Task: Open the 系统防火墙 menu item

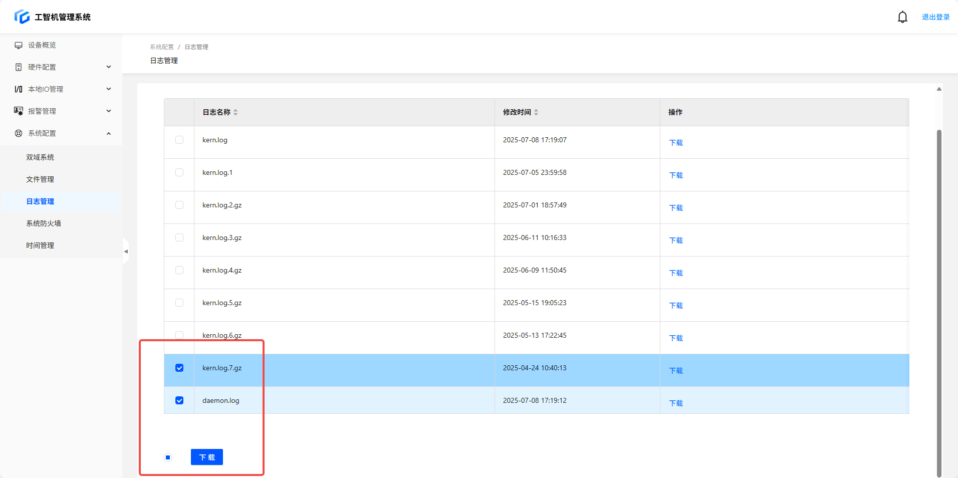Action: coord(44,223)
